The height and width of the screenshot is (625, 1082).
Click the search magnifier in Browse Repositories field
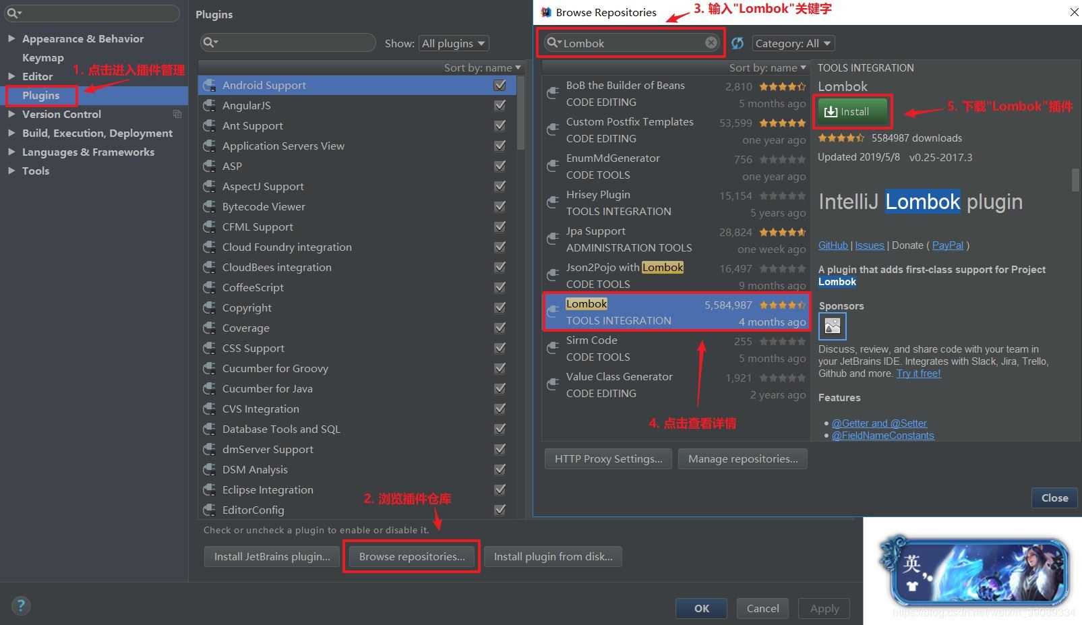pos(553,42)
